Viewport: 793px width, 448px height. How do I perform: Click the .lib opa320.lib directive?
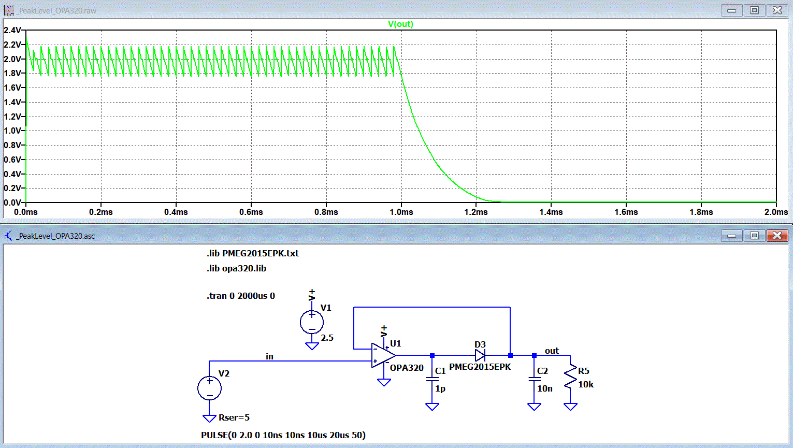point(237,268)
